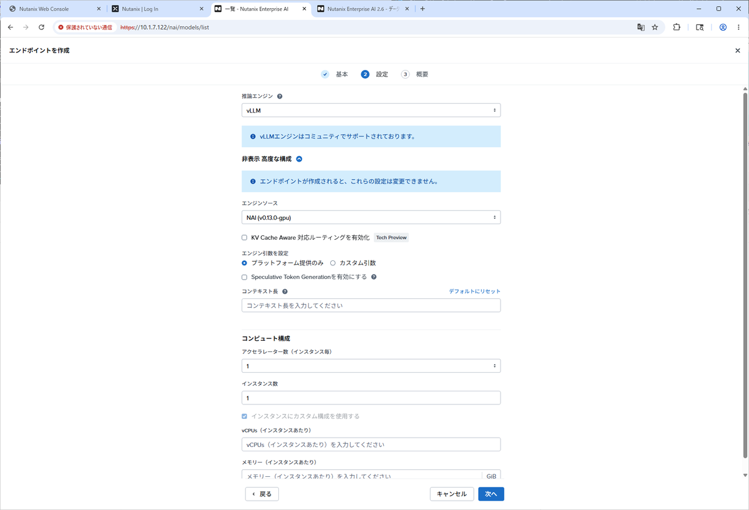Select the 設定 wizard step
The width and height of the screenshot is (749, 510).
pos(374,74)
